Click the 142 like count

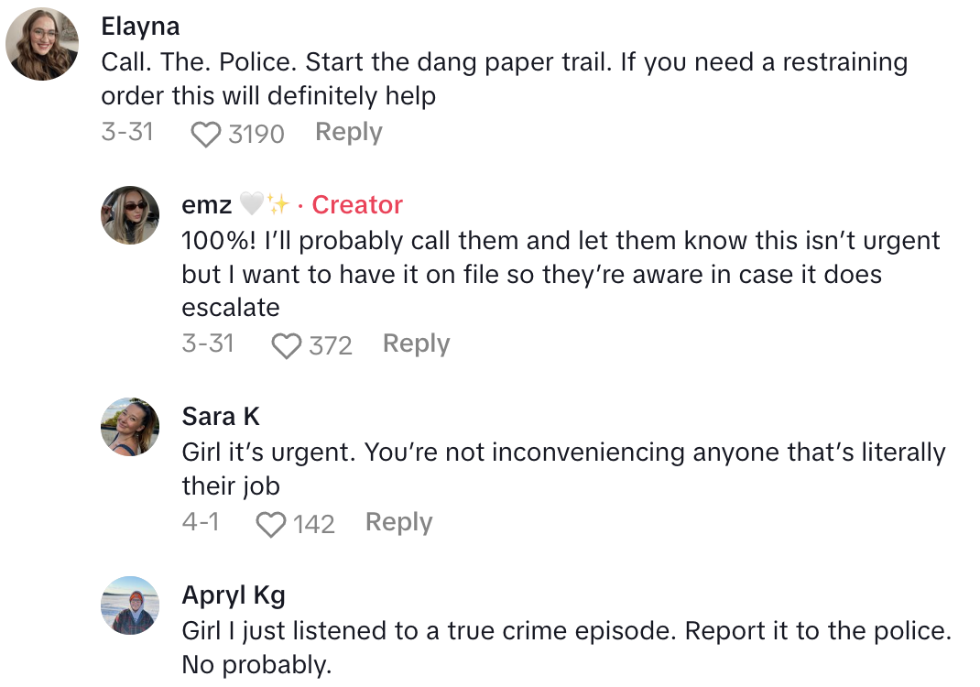point(313,524)
